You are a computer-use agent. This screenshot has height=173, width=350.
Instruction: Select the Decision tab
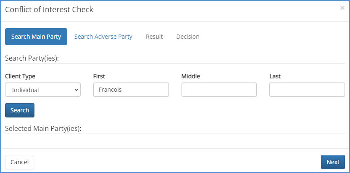(x=188, y=37)
